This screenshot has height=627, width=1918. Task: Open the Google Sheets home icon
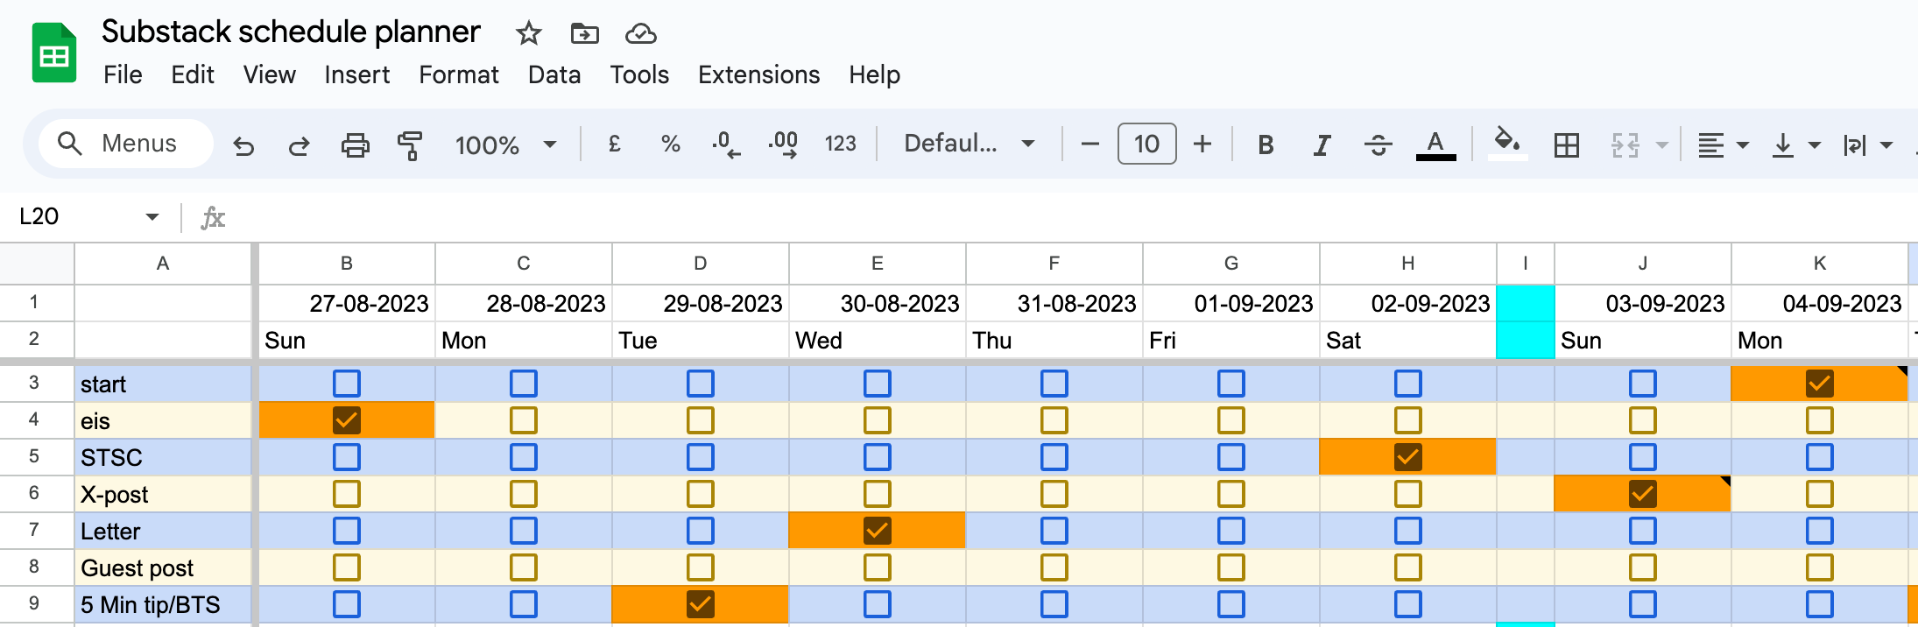pyautogui.click(x=54, y=53)
